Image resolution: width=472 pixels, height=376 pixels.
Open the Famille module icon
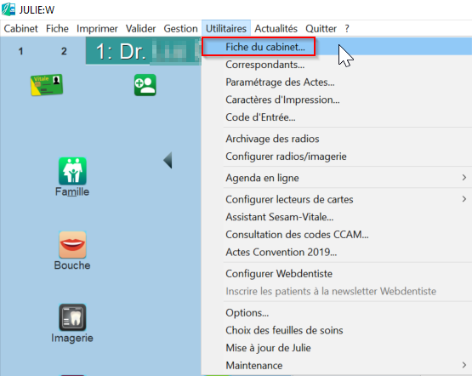[72, 171]
